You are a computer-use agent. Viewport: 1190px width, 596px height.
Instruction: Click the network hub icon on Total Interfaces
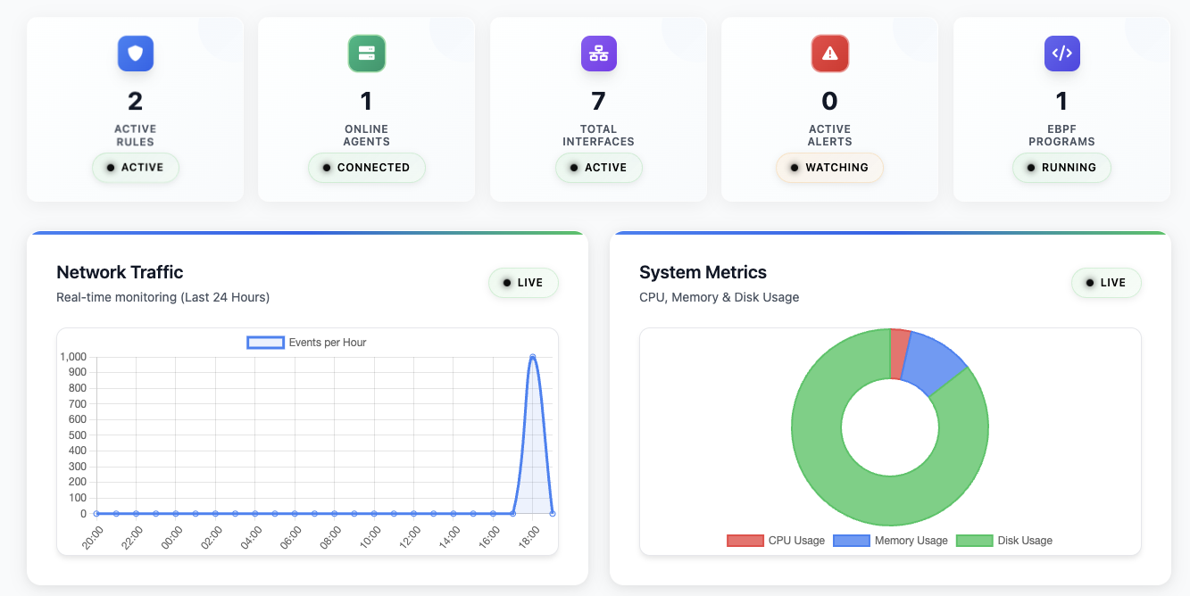coord(598,54)
